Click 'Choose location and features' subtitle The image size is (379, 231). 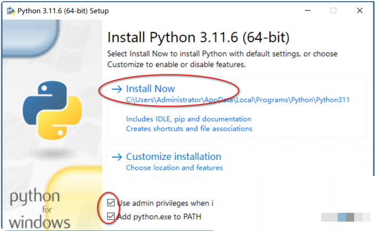(174, 168)
